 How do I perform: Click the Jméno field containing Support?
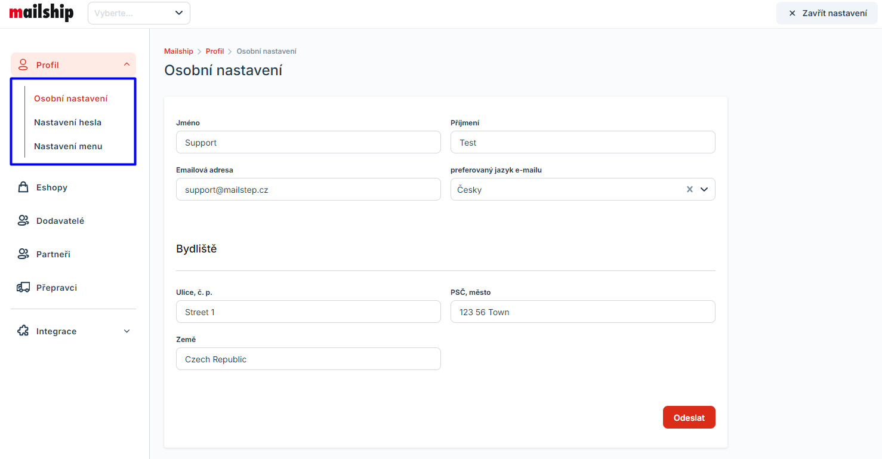click(308, 142)
